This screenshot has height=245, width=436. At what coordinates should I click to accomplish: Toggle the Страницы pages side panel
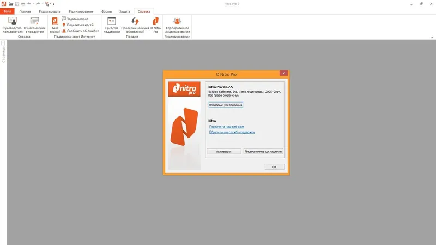pos(3,52)
